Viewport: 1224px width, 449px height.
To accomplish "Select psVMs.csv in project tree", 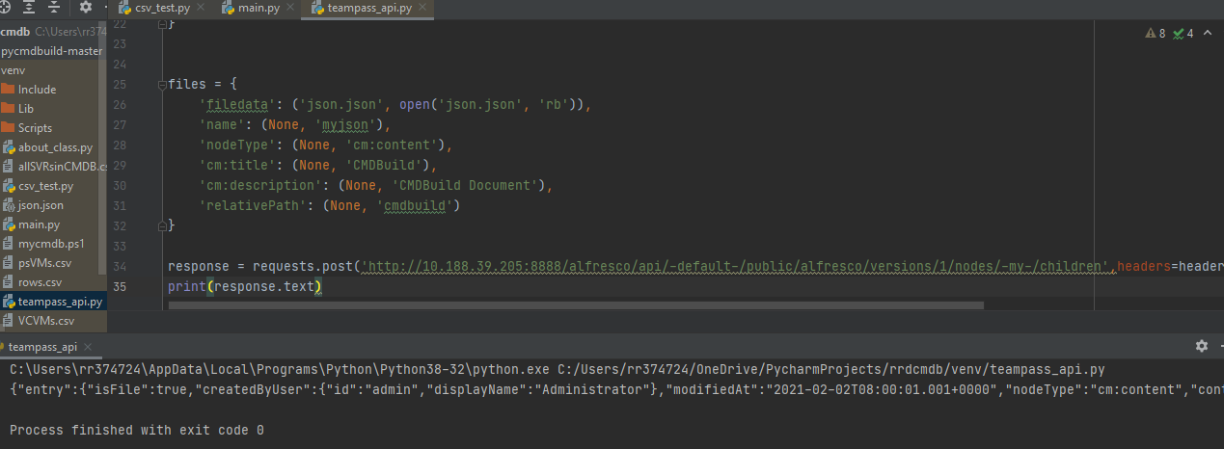I will 52,263.
